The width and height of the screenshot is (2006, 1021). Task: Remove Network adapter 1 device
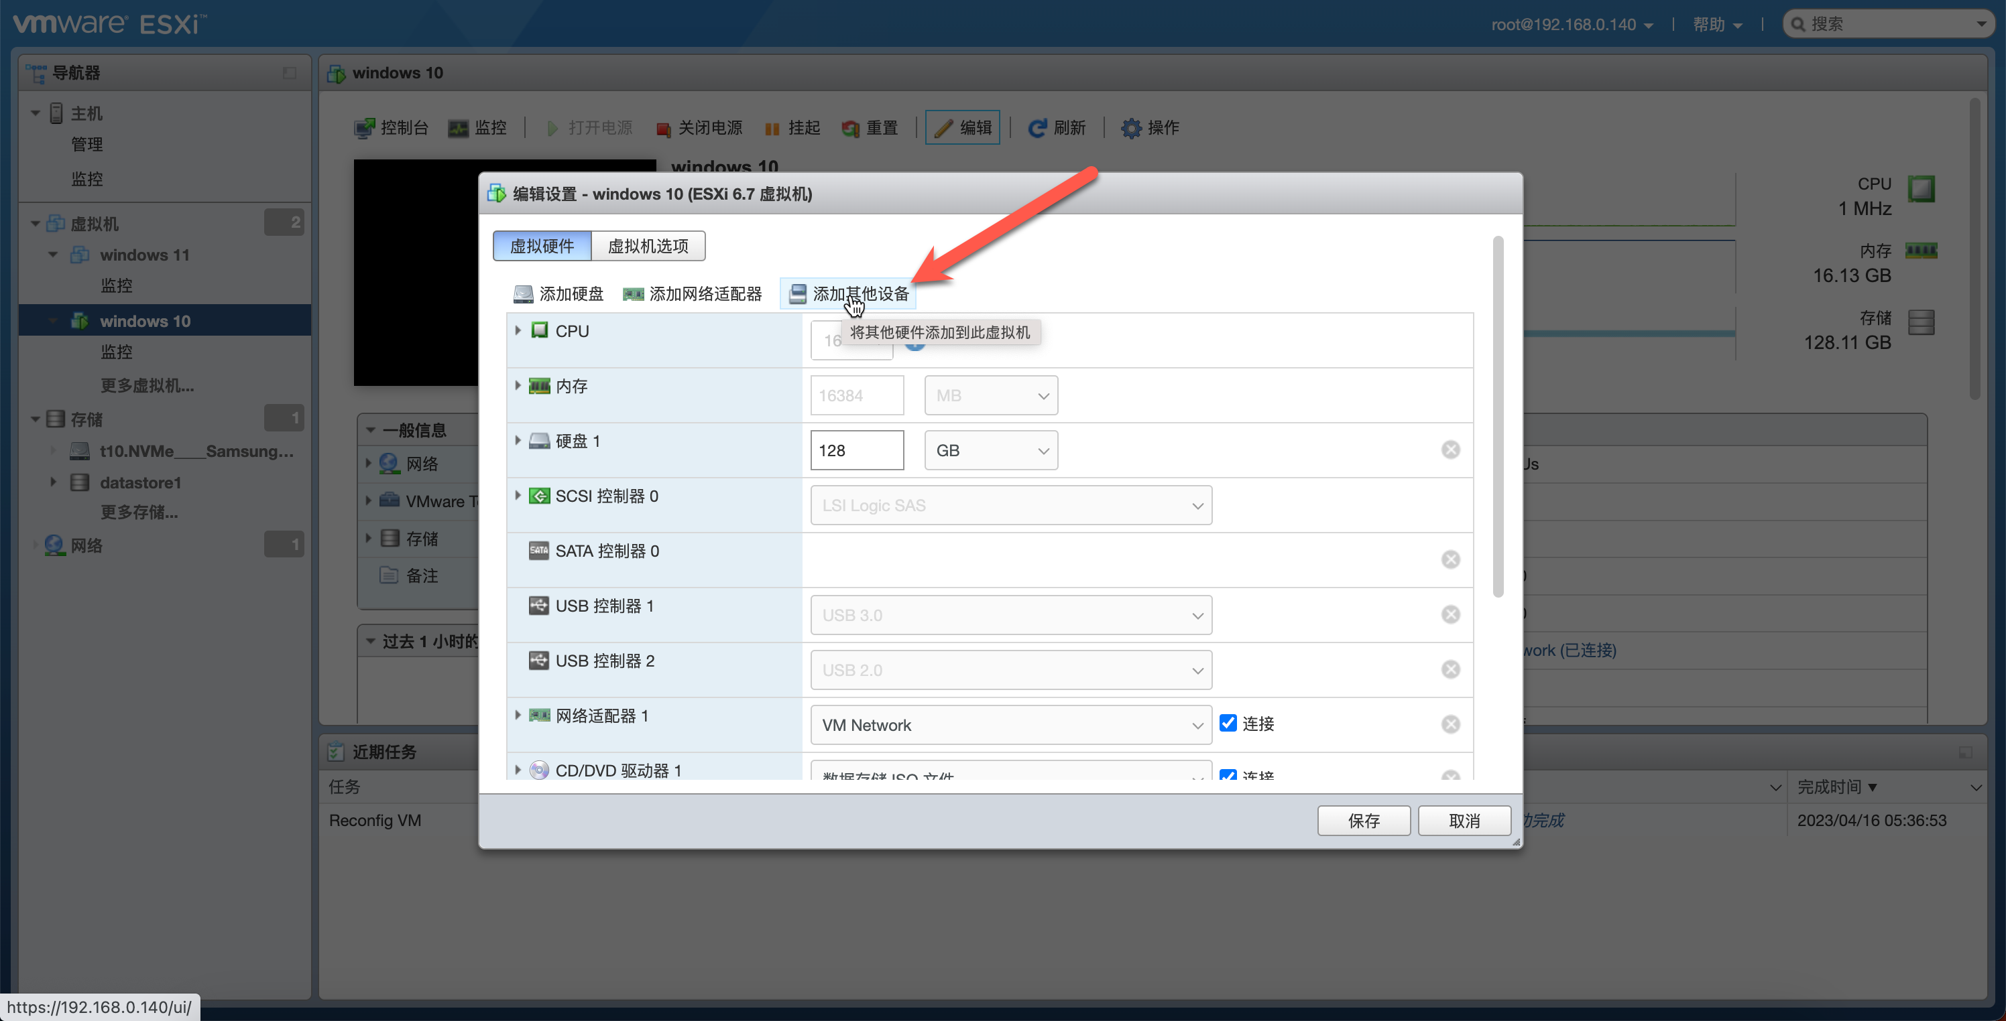pyautogui.click(x=1450, y=724)
